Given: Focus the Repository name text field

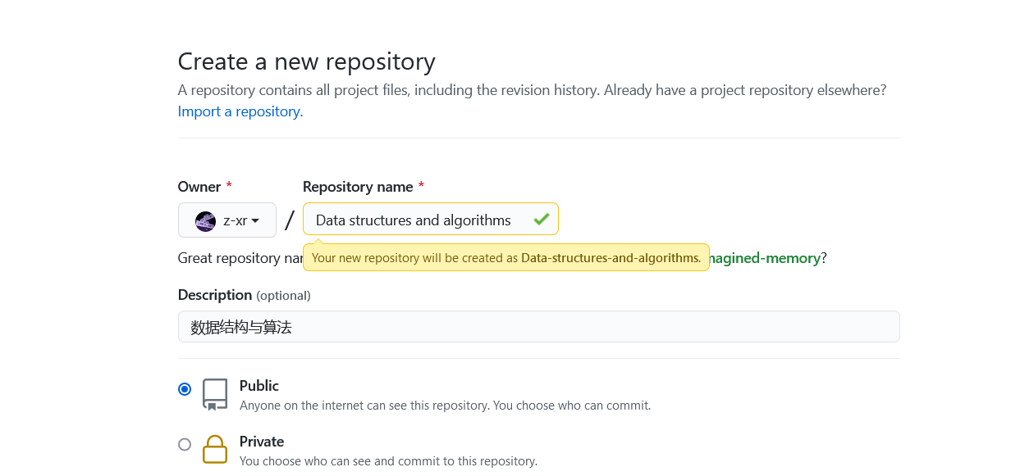Looking at the screenshot, I should (x=431, y=220).
